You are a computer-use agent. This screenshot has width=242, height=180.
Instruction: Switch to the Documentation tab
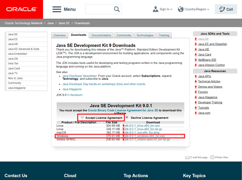pos(101,35)
